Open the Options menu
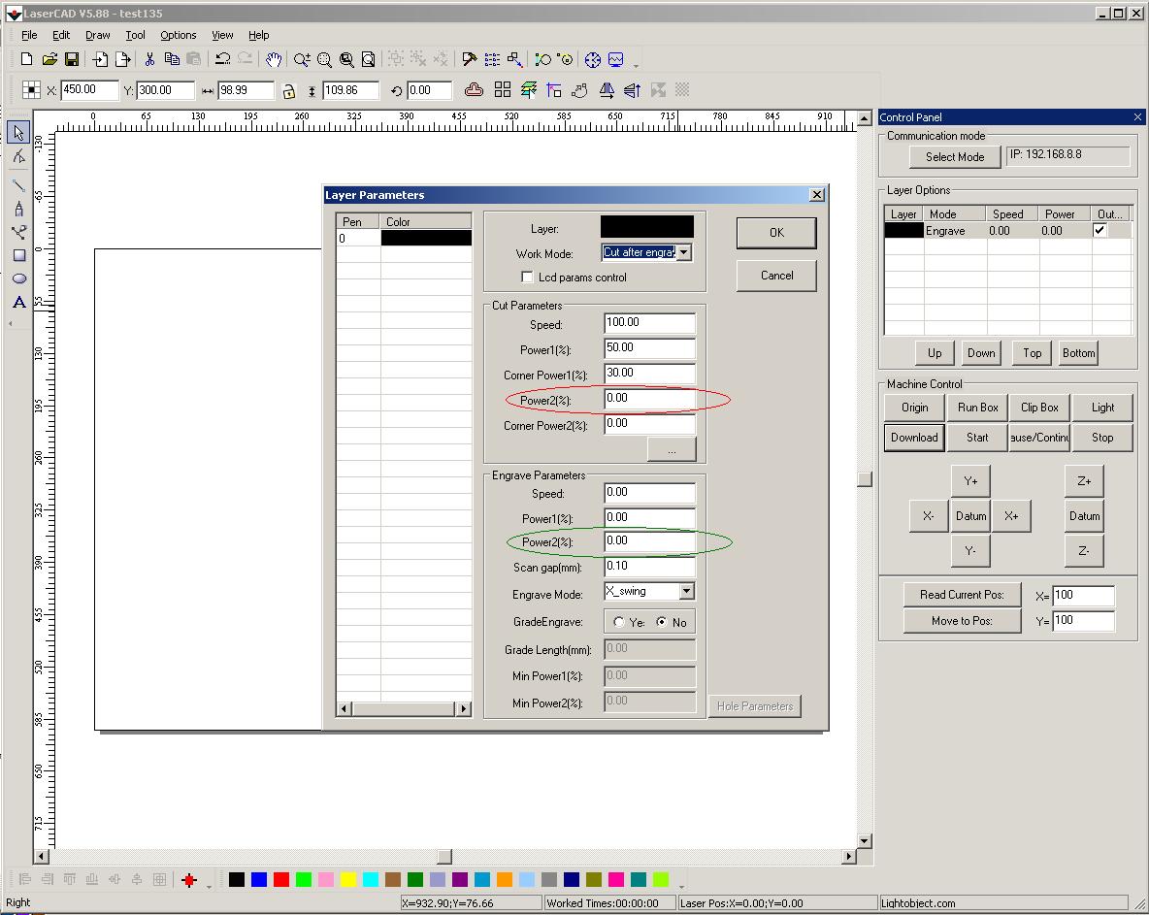1149x915 pixels. point(179,35)
